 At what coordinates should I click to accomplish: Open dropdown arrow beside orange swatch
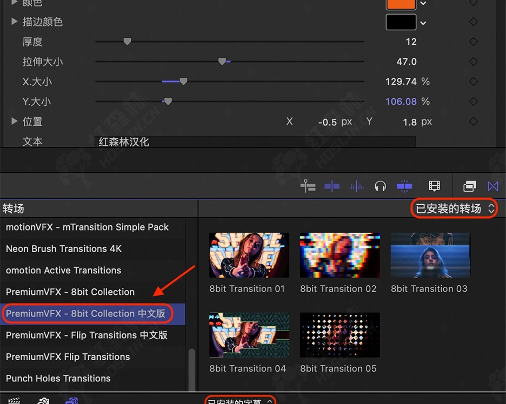point(423,3)
